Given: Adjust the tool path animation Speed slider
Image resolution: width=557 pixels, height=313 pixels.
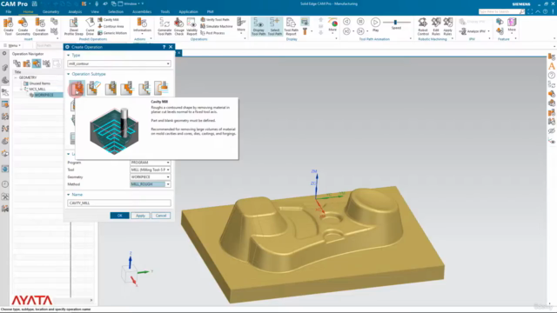Looking at the screenshot, I should (396, 23).
